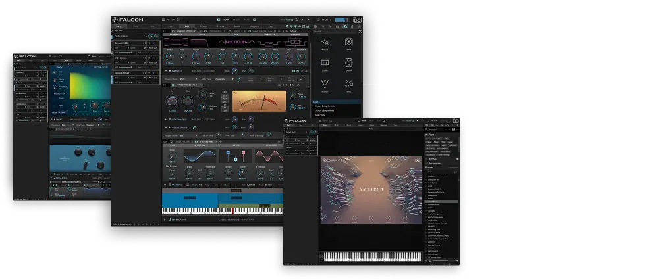Image resolution: width=654 pixels, height=280 pixels.
Task: Switch to Events tab in center window
Action: coord(221,26)
